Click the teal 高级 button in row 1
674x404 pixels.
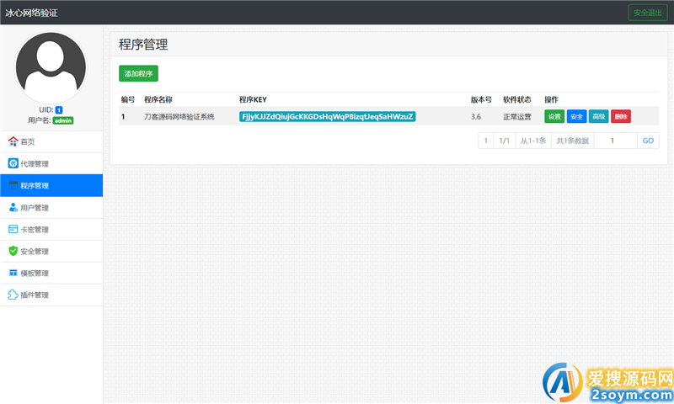[x=599, y=116]
